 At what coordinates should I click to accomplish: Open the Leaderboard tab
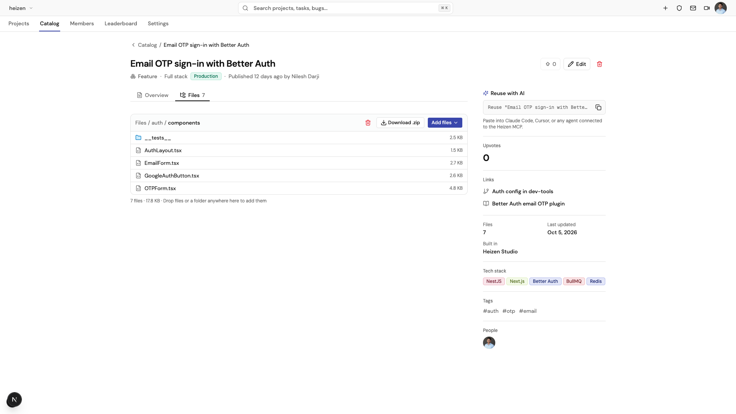point(121,23)
